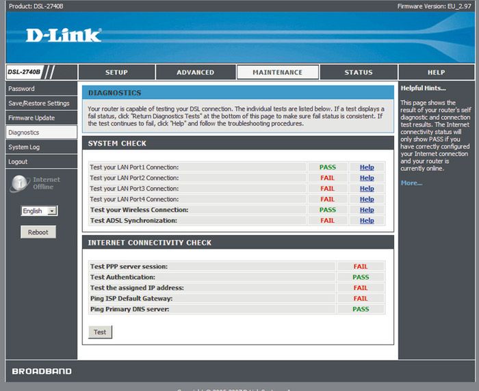Click PASS result for LAN Port1 Connection
Image resolution: width=479 pixels, height=391 pixels.
[328, 167]
